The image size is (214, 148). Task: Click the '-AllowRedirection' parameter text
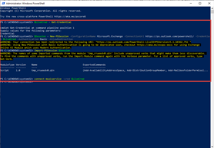(x=61, y=39)
